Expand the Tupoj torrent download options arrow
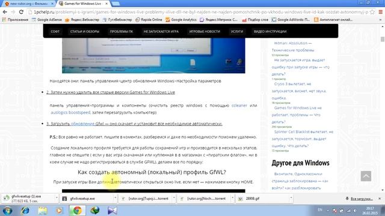Image resolution: width=385 pixels, height=216 pixels. (x=174, y=198)
